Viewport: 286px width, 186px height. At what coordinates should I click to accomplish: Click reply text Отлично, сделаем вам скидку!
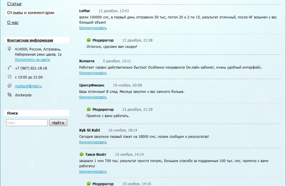(112, 47)
